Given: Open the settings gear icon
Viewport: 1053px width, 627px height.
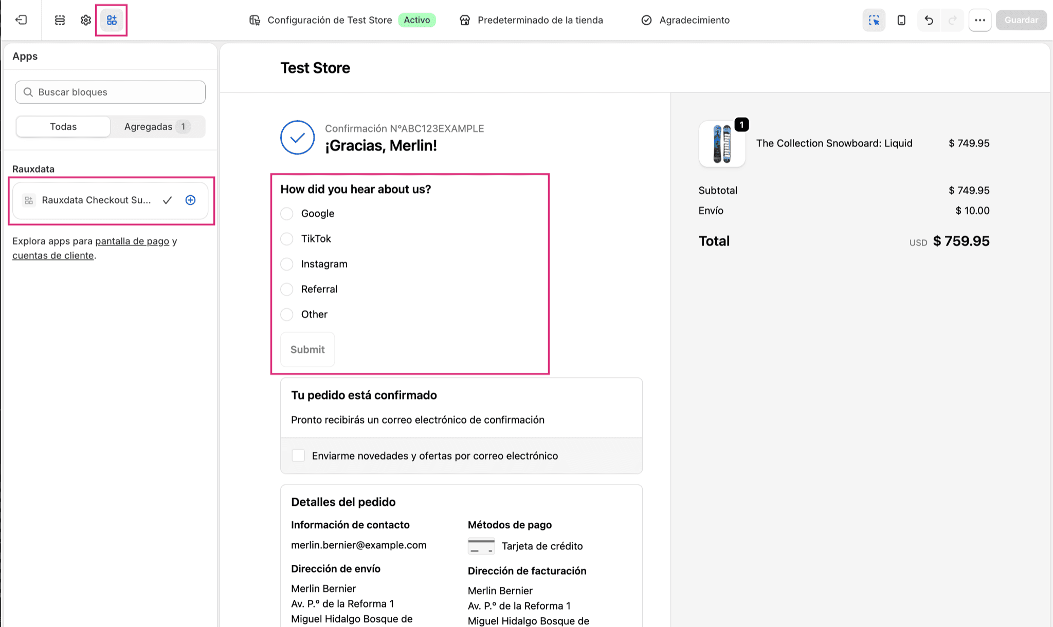Looking at the screenshot, I should tap(86, 20).
